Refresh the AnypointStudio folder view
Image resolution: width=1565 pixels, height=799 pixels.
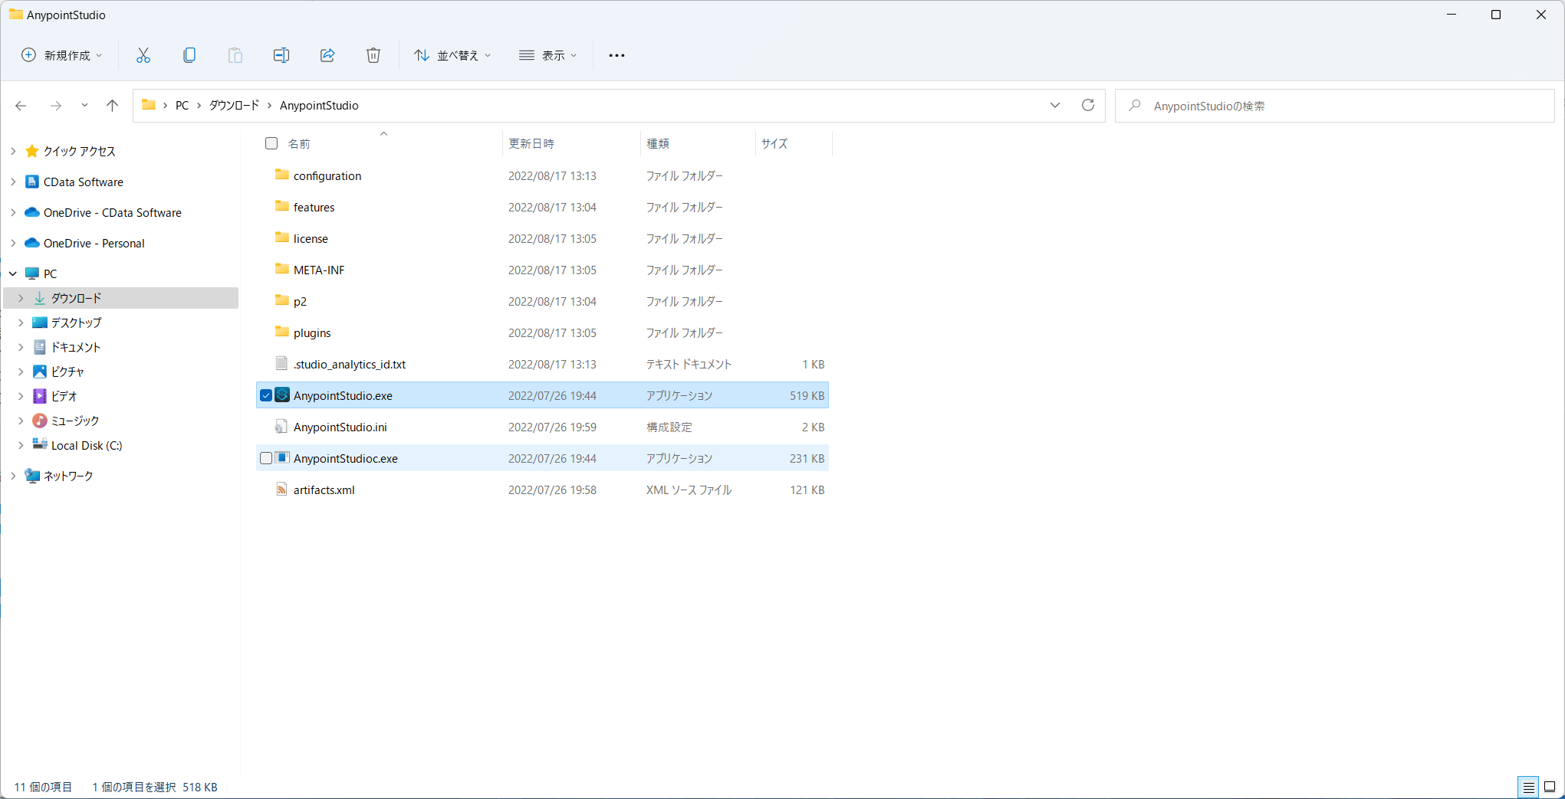(x=1087, y=105)
